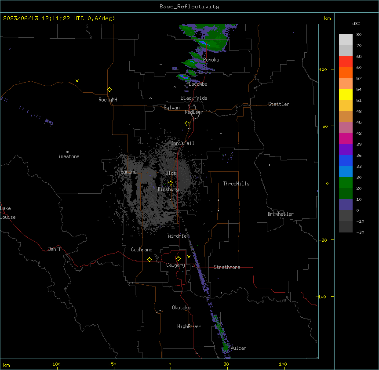Click the asterisk marker above the Limestone label
This screenshot has height=370, width=379.
tap(67, 152)
